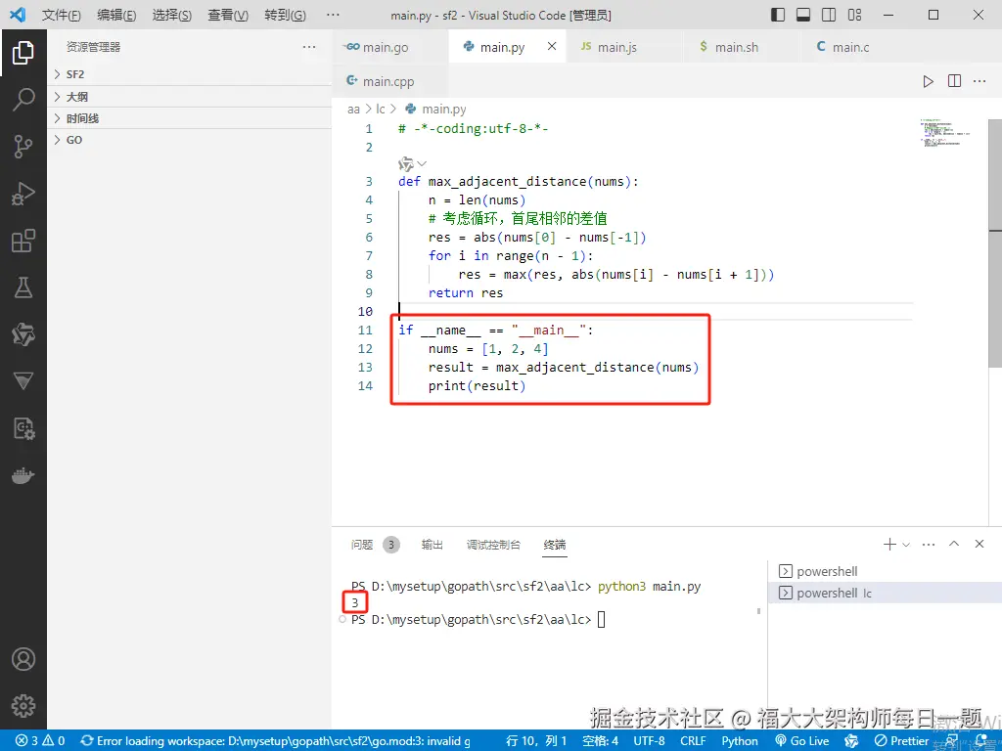Expand the 时间线 timeline section
The image size is (1002, 751).
click(189, 118)
